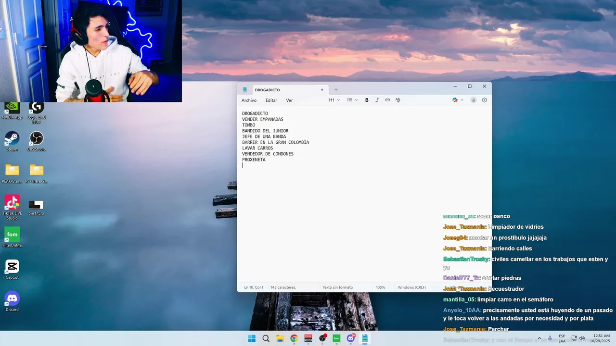Open Notepad from the taskbar
The height and width of the screenshot is (346, 616).
click(365, 338)
